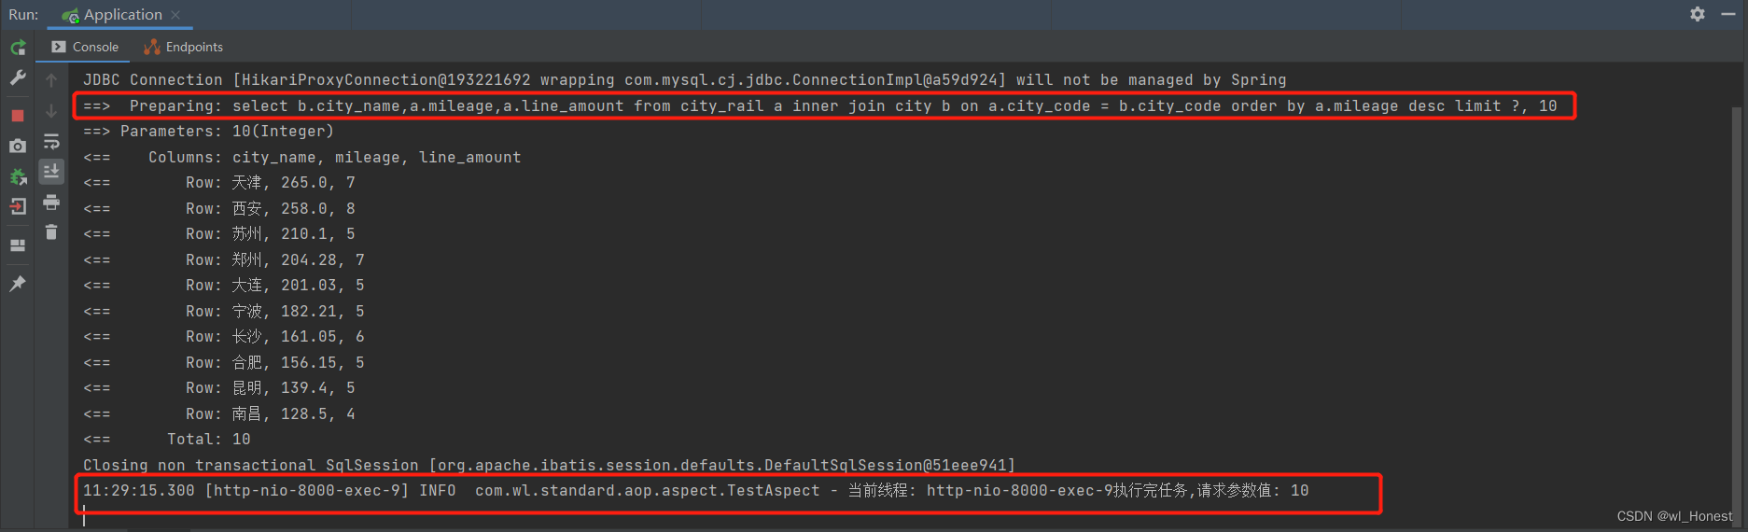Click the '11:29:15.300' TestAspect INFO log line
The width and height of the screenshot is (1748, 532).
pyautogui.click(x=696, y=491)
